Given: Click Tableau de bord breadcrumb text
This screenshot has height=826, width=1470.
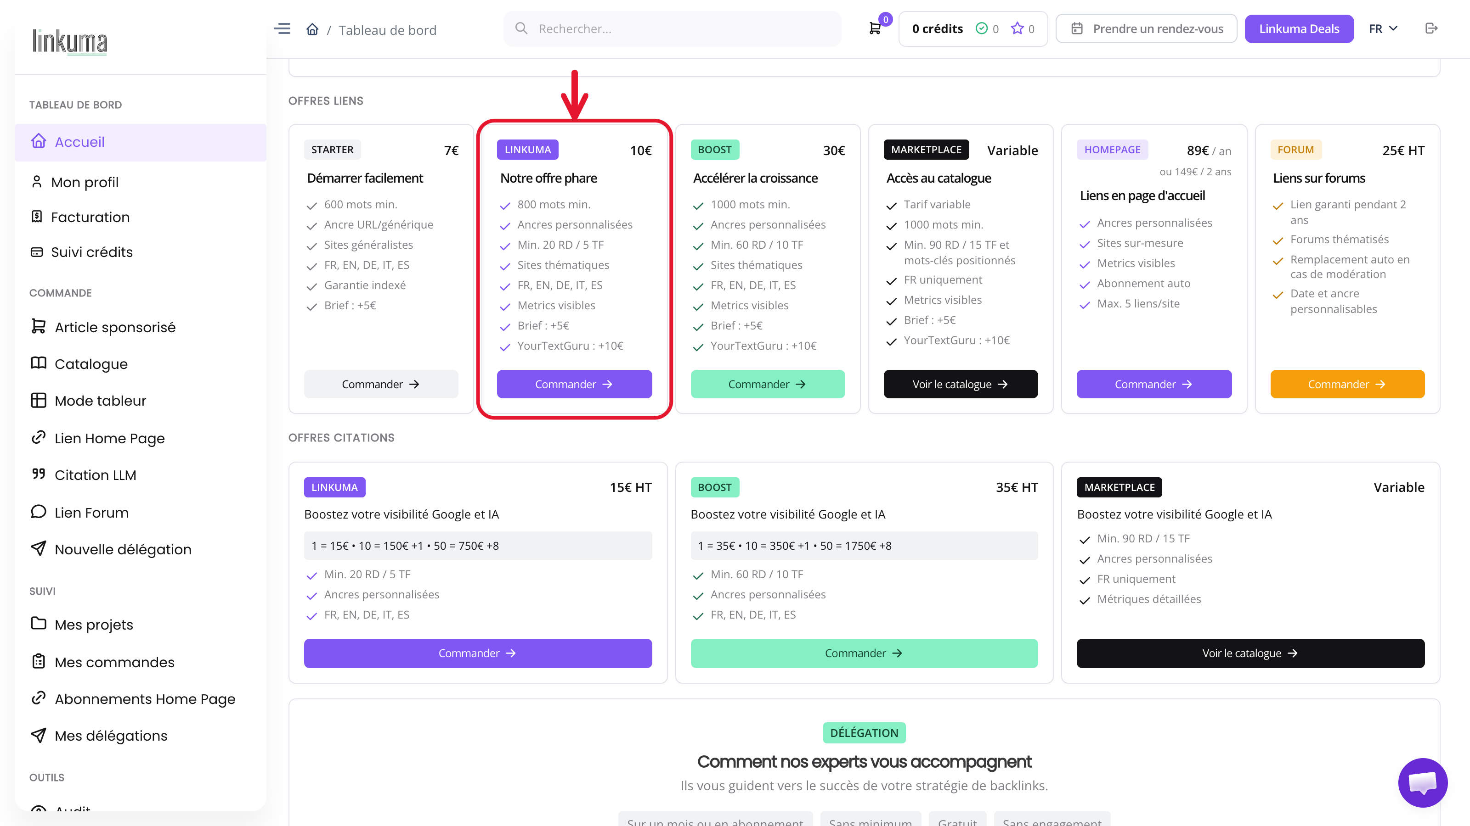Looking at the screenshot, I should (387, 30).
